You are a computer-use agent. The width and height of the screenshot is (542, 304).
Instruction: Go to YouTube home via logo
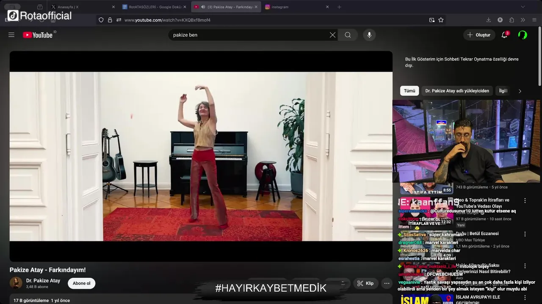coord(38,35)
